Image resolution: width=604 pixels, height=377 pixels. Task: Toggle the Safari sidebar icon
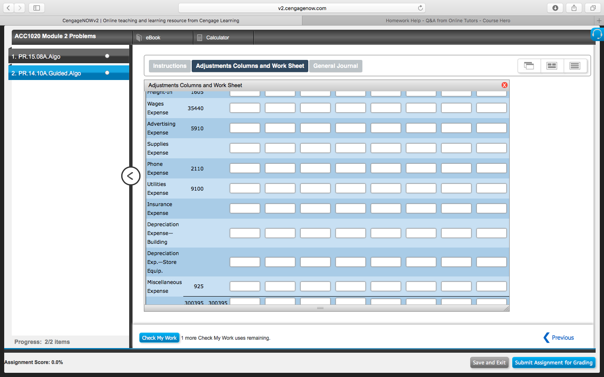(36, 8)
